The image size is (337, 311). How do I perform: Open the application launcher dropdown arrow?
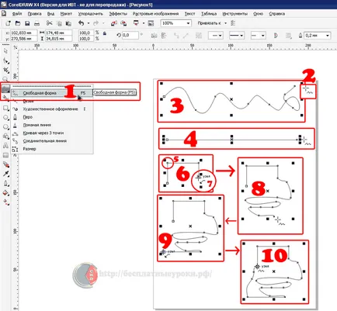[x=144, y=23]
